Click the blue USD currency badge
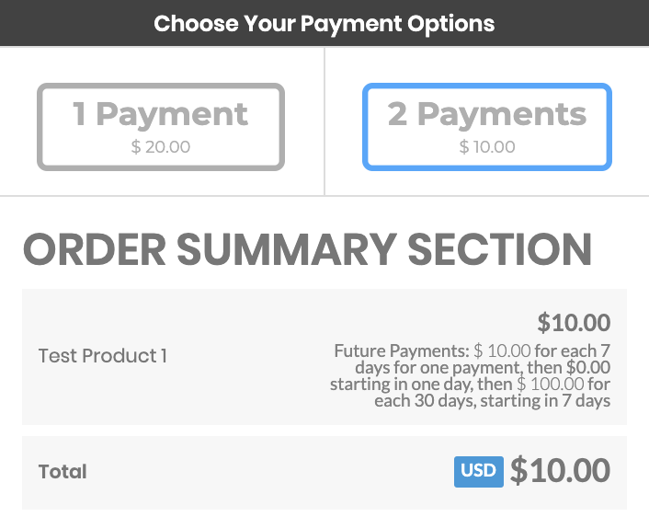This screenshot has width=649, height=517. click(x=478, y=471)
